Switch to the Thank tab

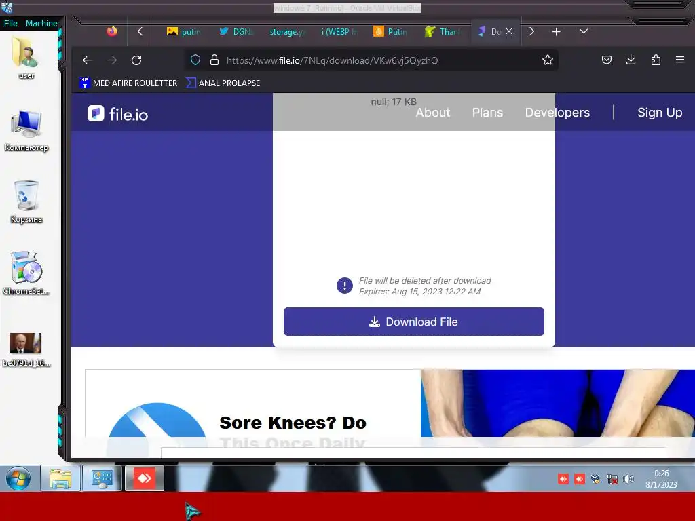[x=442, y=31]
